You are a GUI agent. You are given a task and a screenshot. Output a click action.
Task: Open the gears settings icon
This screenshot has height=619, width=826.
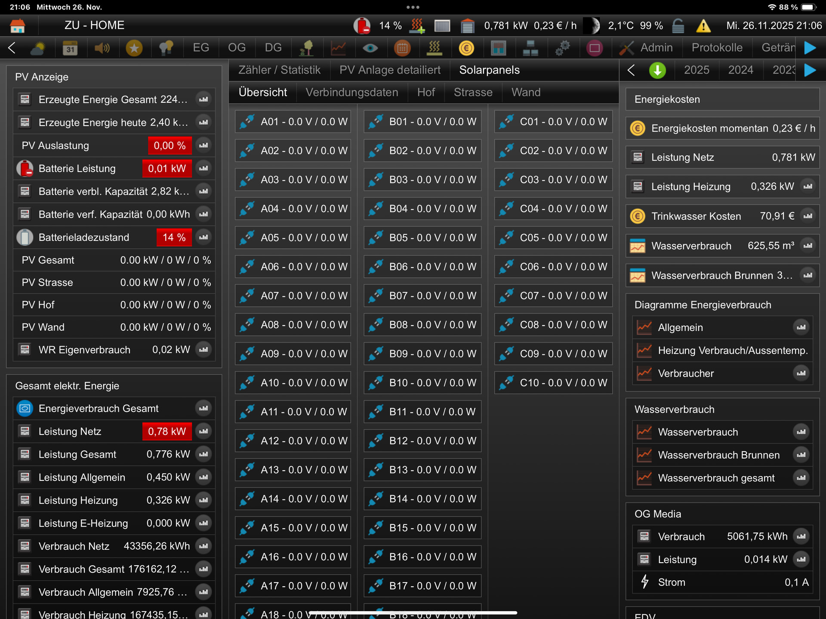click(x=562, y=48)
